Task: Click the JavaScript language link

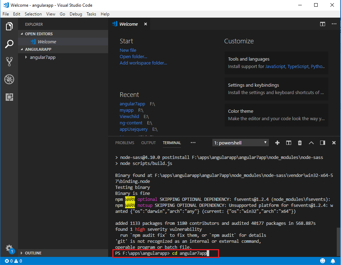Action: tap(275, 67)
